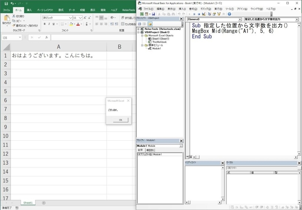
Task: Click the blue Save disk icon in VBA toolbar
Action: pyautogui.click(x=154, y=14)
